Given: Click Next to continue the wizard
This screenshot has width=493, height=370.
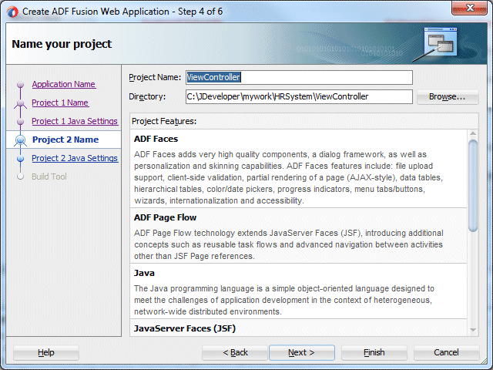Looking at the screenshot, I should 301,353.
